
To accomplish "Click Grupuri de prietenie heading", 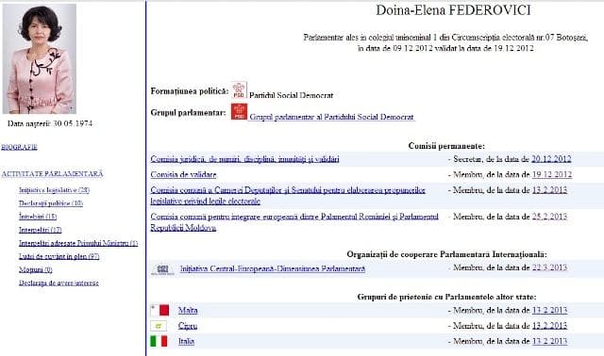I will click(x=446, y=297).
